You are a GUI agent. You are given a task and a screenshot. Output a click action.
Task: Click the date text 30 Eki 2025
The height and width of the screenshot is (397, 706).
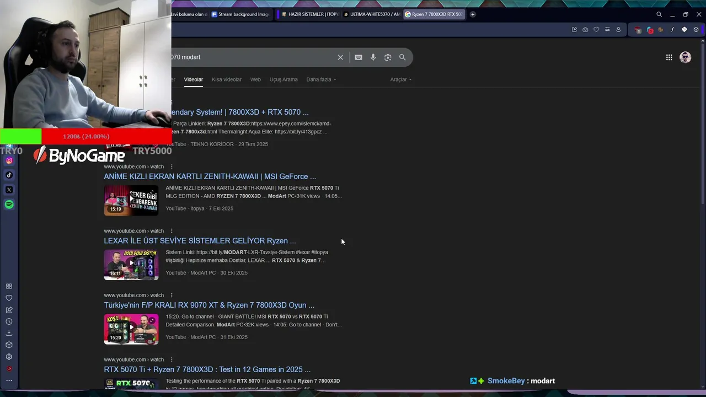(x=234, y=273)
